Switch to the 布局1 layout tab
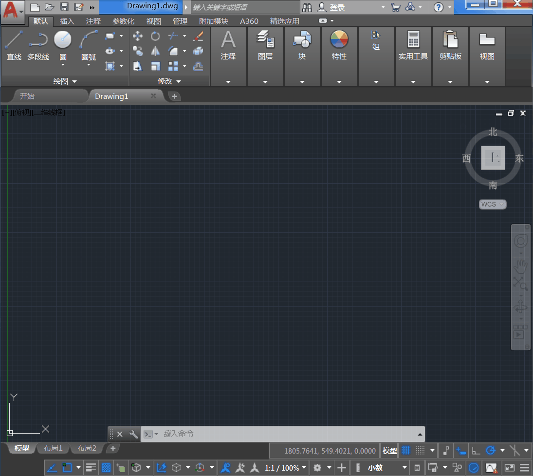 [53, 448]
